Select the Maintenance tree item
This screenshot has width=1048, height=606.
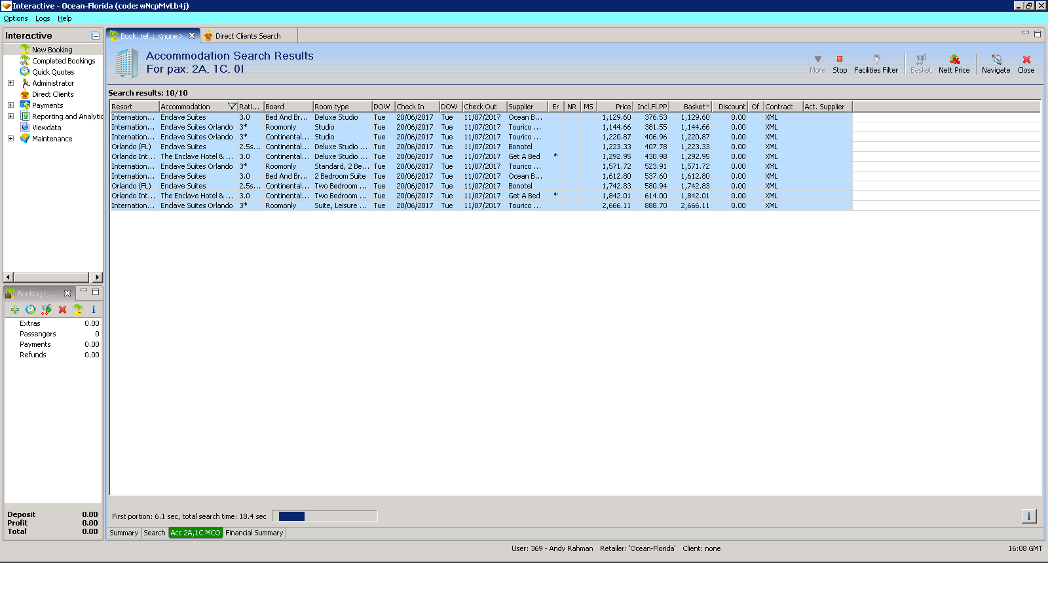coord(52,139)
